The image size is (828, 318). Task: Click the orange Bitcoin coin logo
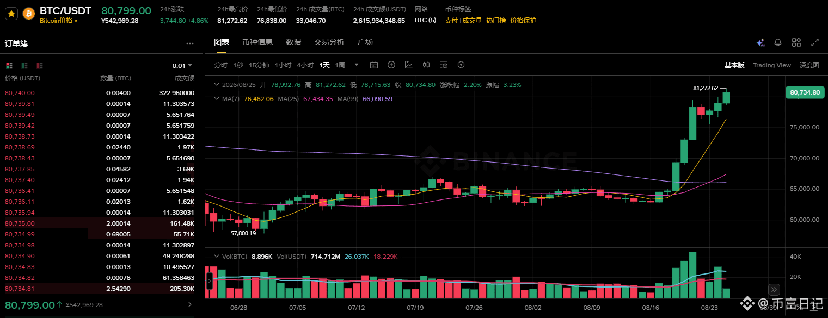[x=28, y=14]
